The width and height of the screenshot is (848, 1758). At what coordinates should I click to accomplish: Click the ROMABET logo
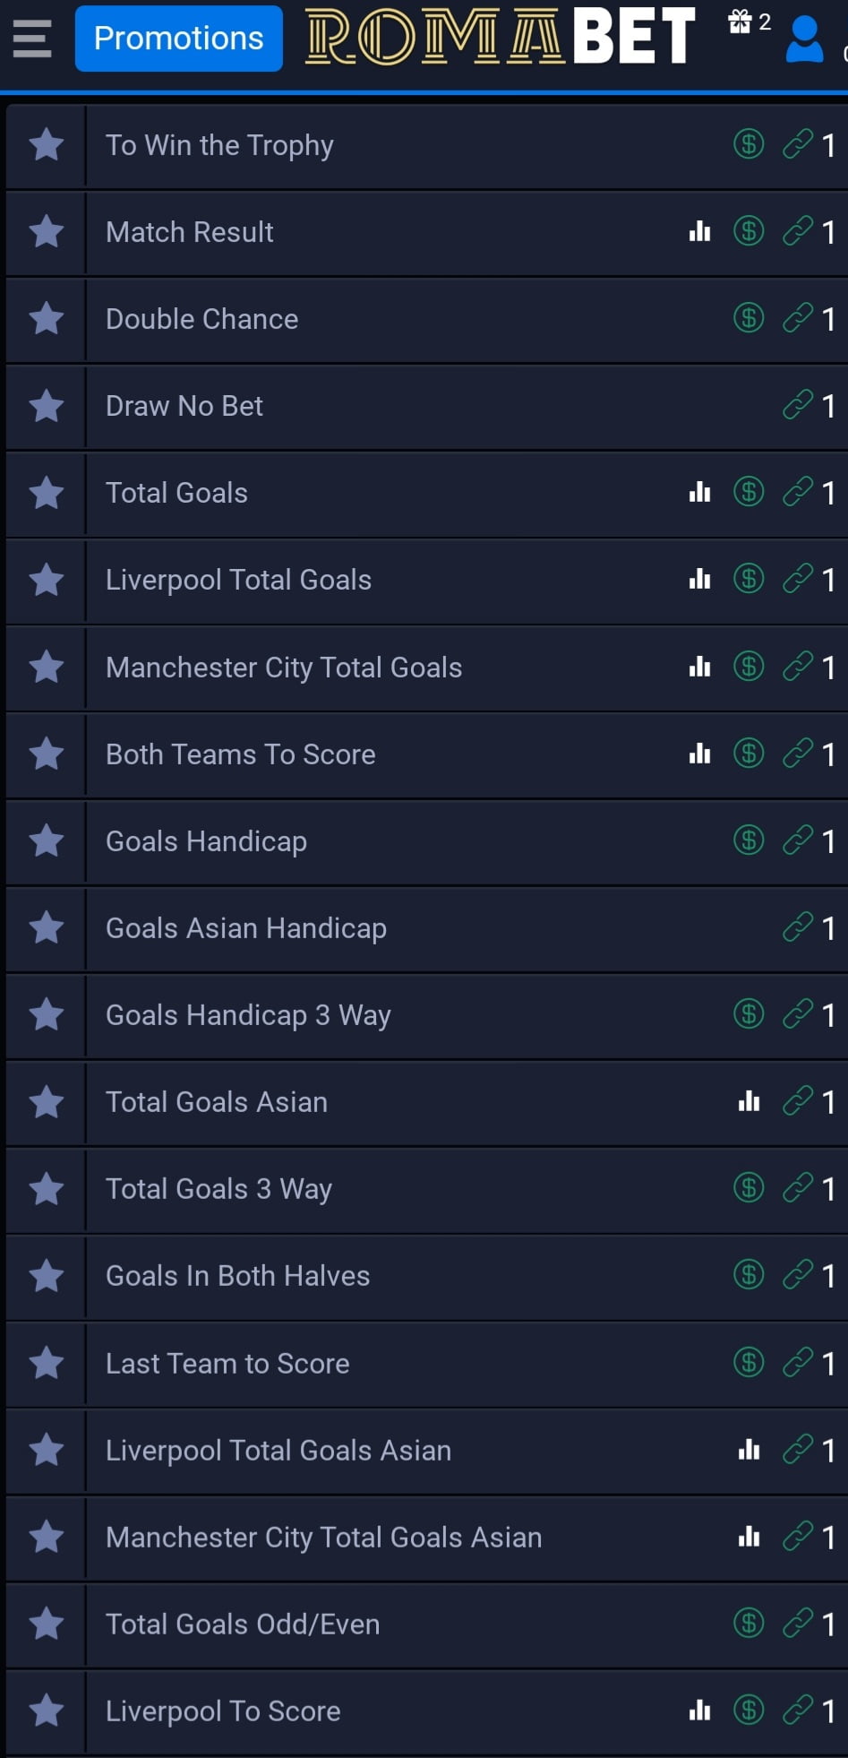pos(500,38)
